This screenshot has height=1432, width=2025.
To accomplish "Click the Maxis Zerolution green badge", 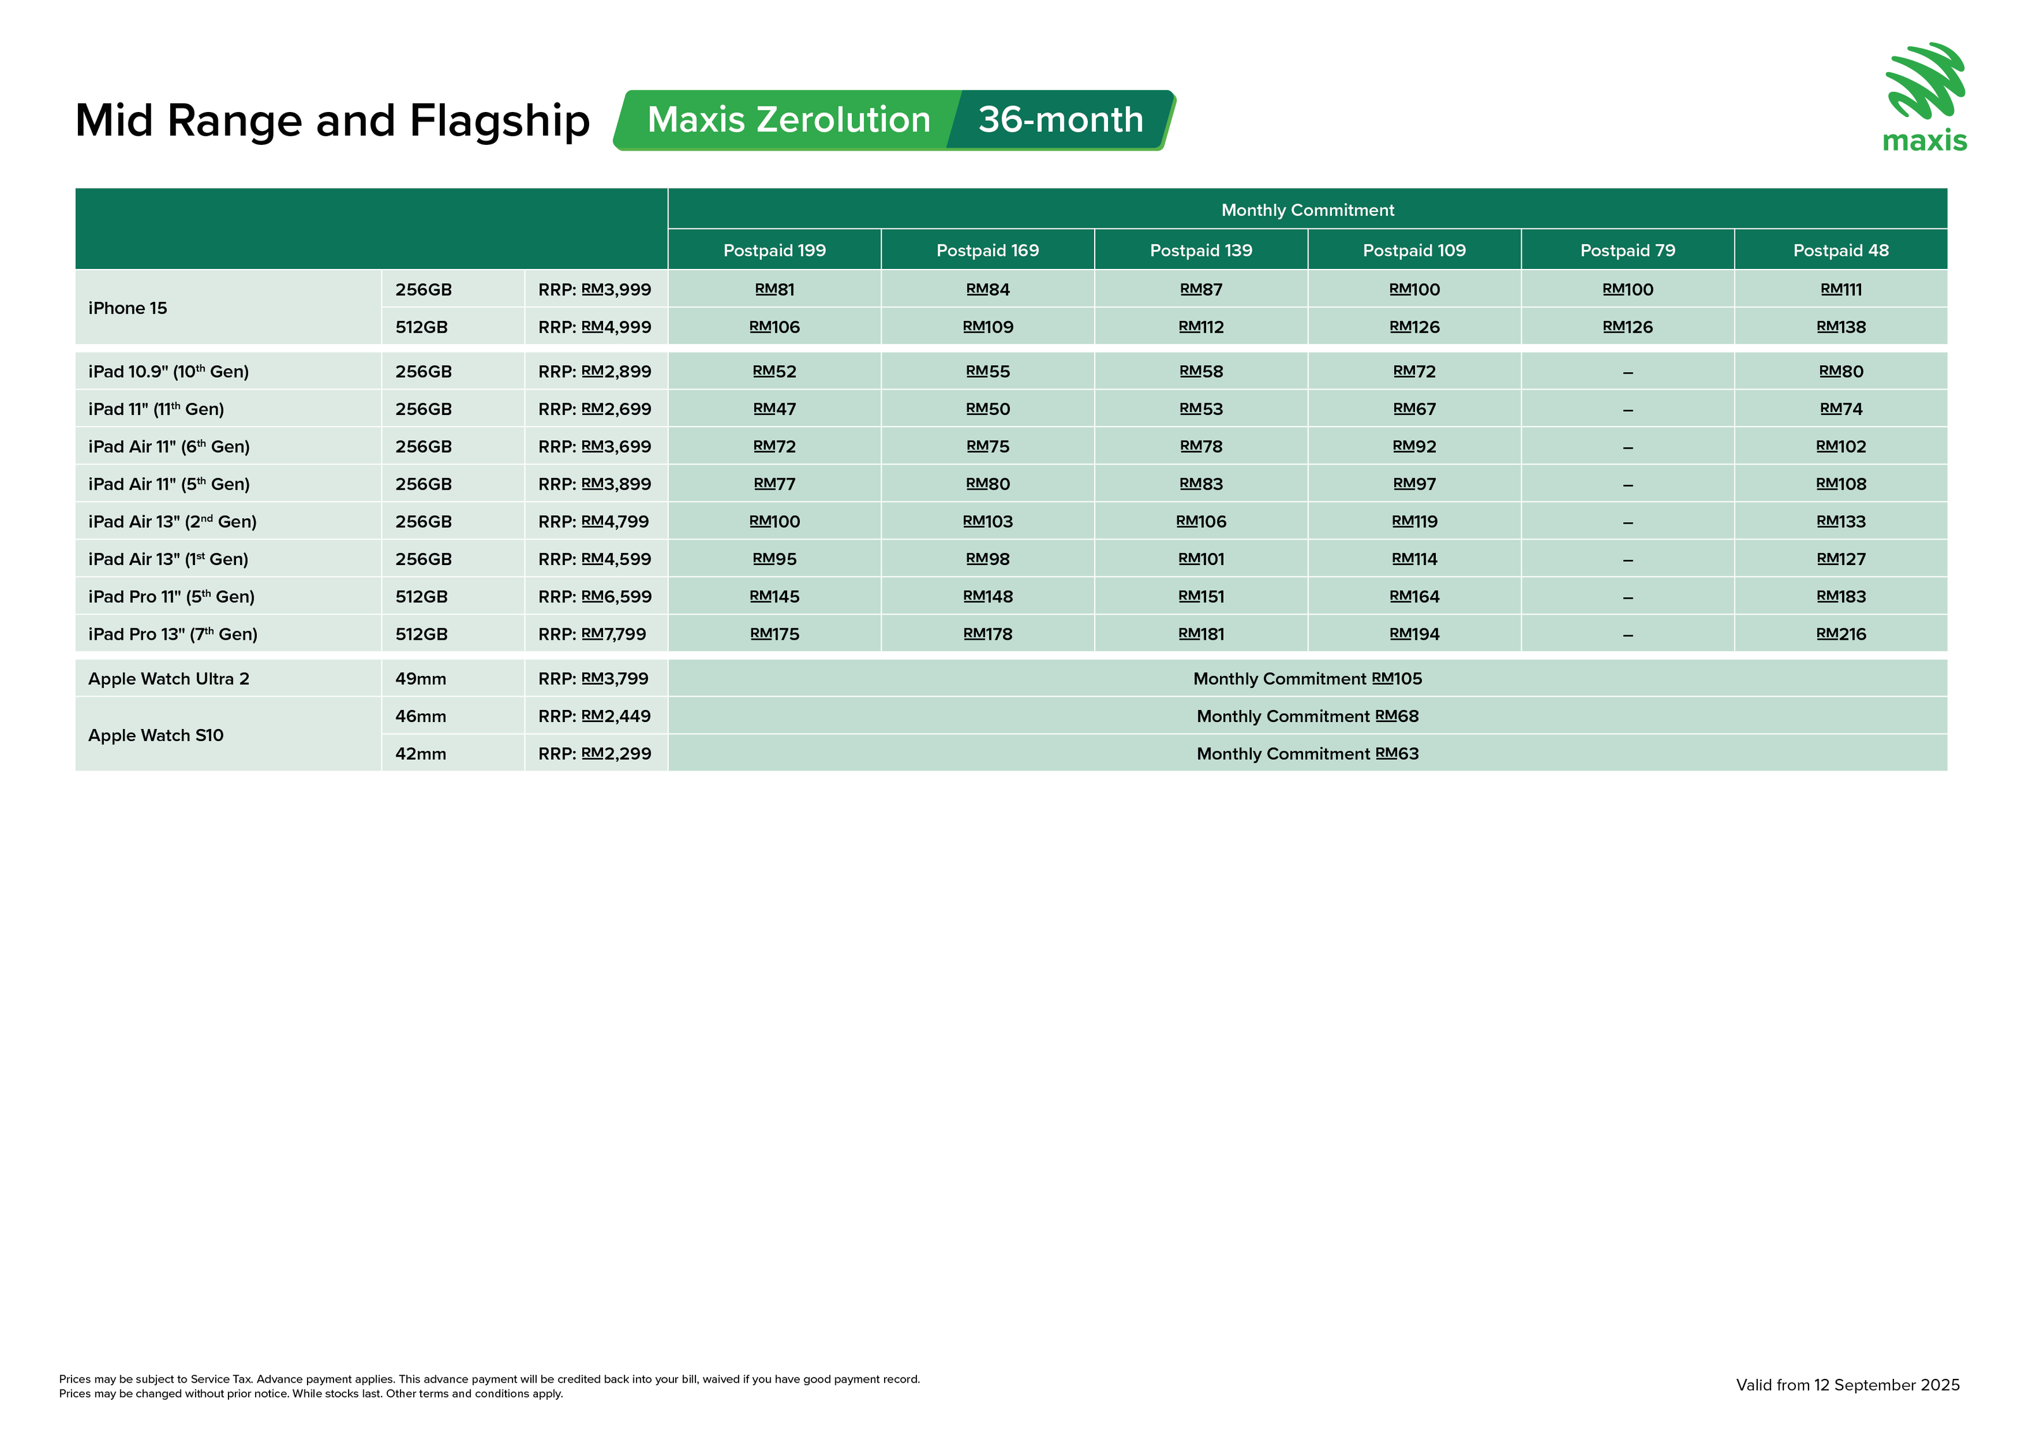I will click(x=788, y=120).
